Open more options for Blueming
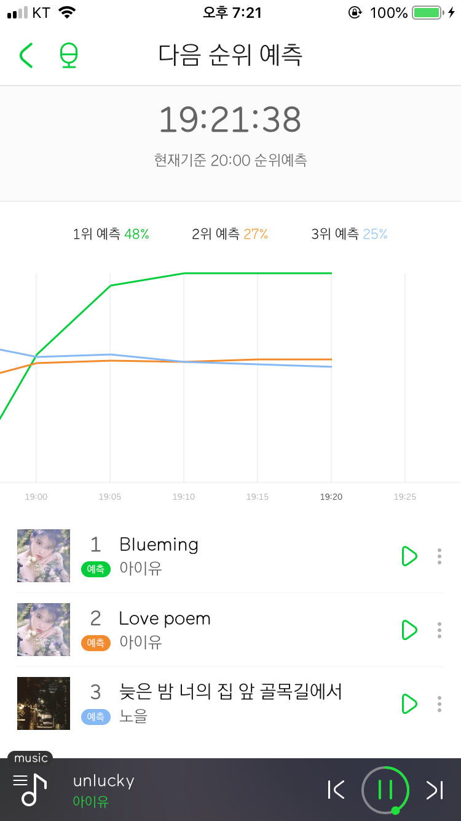 coord(439,556)
